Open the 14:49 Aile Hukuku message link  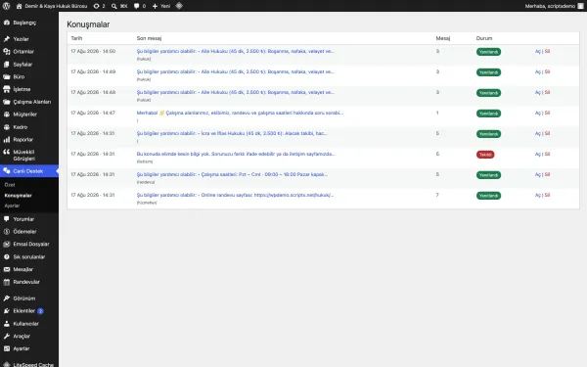[235, 71]
